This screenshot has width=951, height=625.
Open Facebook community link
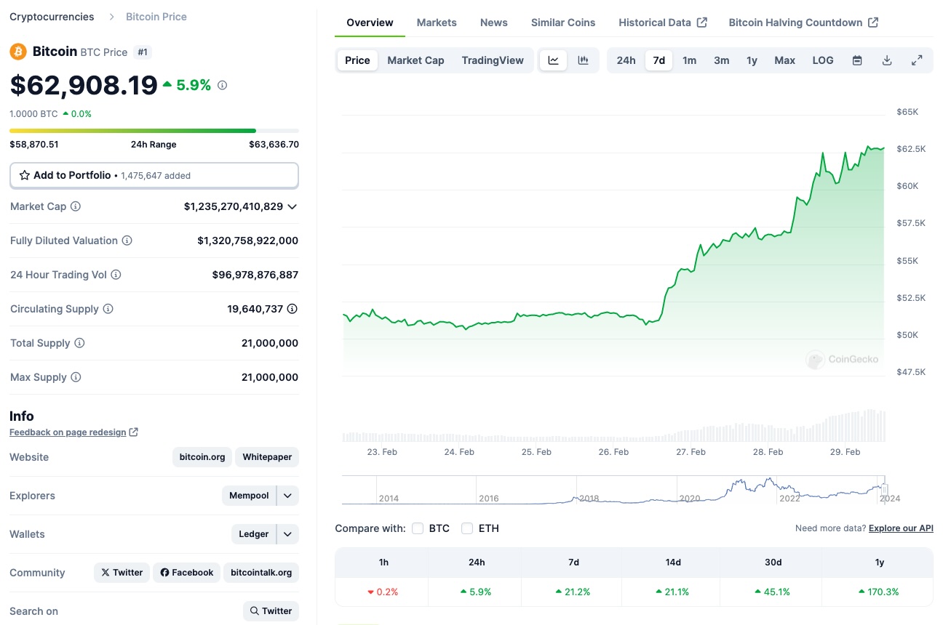tap(187, 573)
